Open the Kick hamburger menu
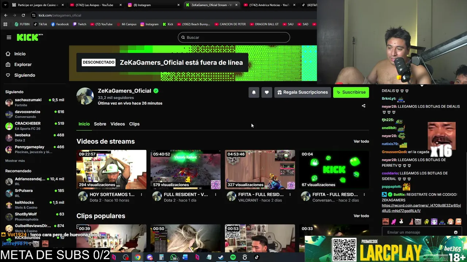The width and height of the screenshot is (467, 262). click(9, 37)
